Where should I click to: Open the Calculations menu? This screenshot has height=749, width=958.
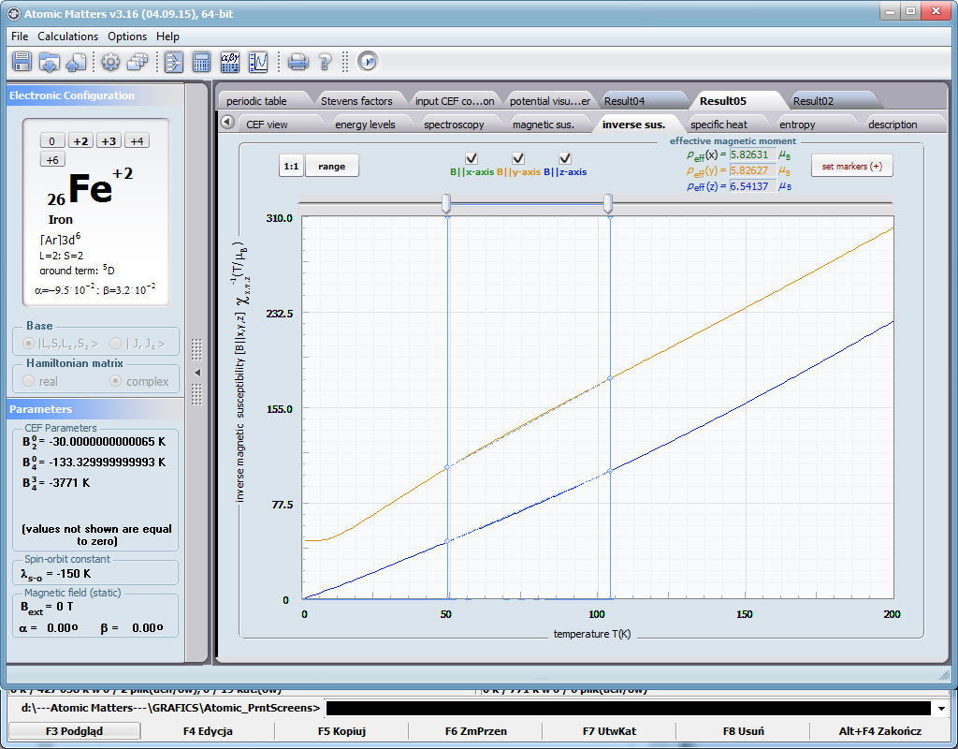click(x=67, y=37)
